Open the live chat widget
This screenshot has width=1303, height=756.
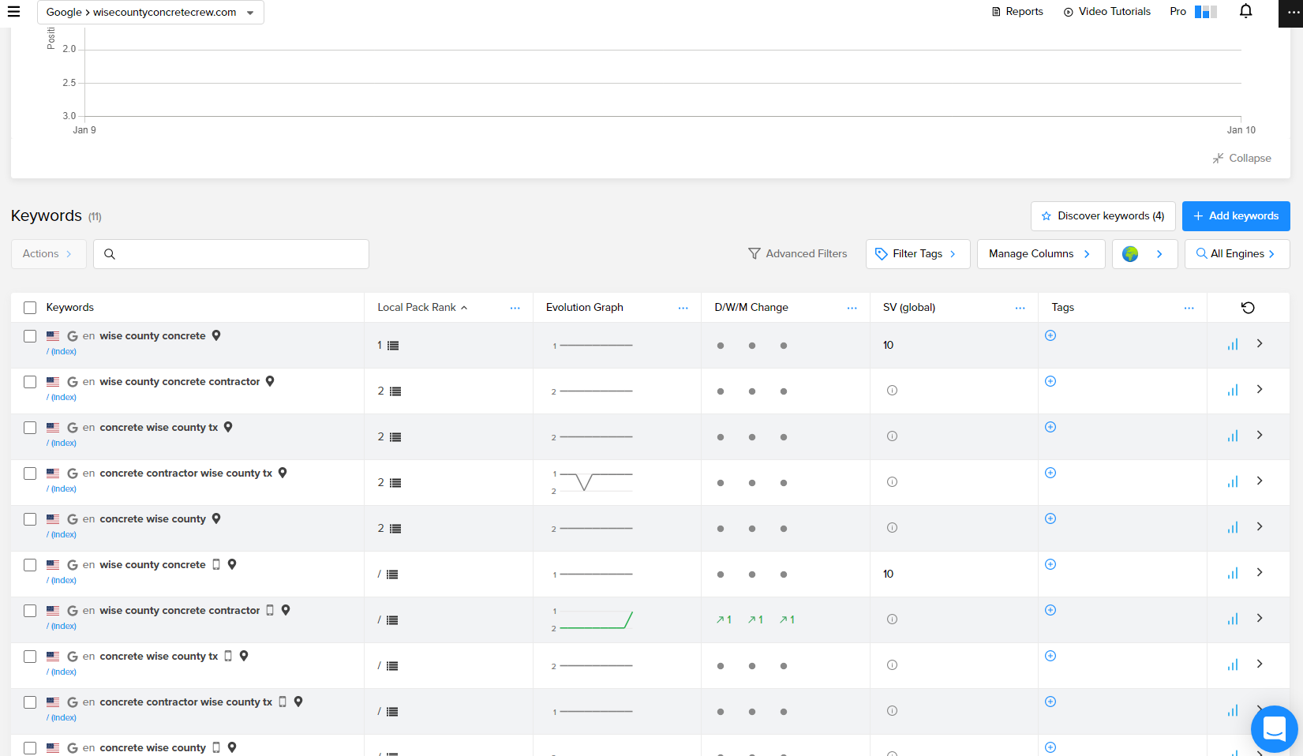pyautogui.click(x=1274, y=728)
